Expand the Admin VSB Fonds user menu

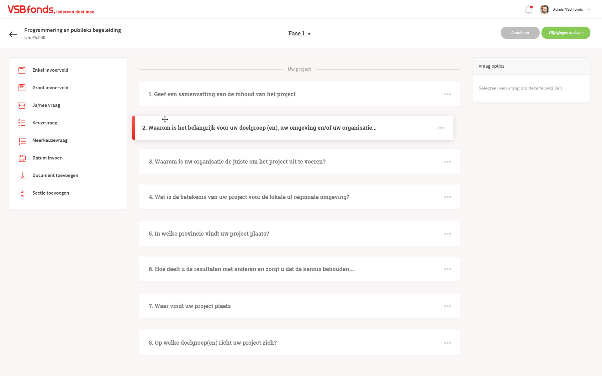[589, 9]
